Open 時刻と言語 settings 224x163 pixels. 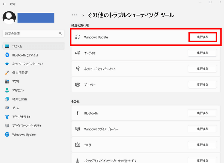coord(34,99)
